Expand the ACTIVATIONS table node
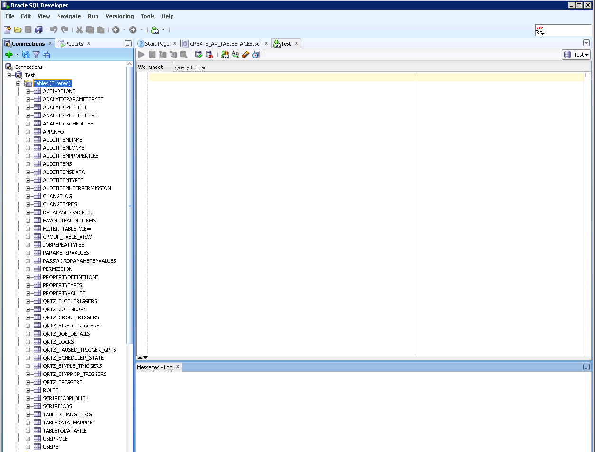The image size is (595, 452). [x=28, y=91]
